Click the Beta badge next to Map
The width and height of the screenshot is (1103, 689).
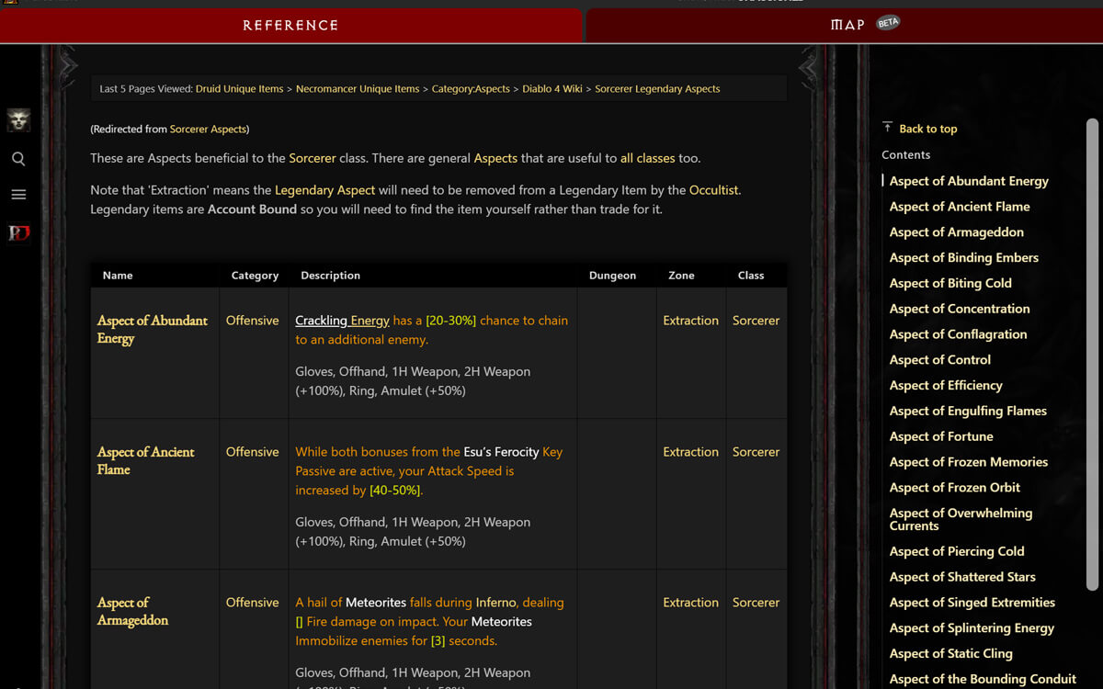888,23
